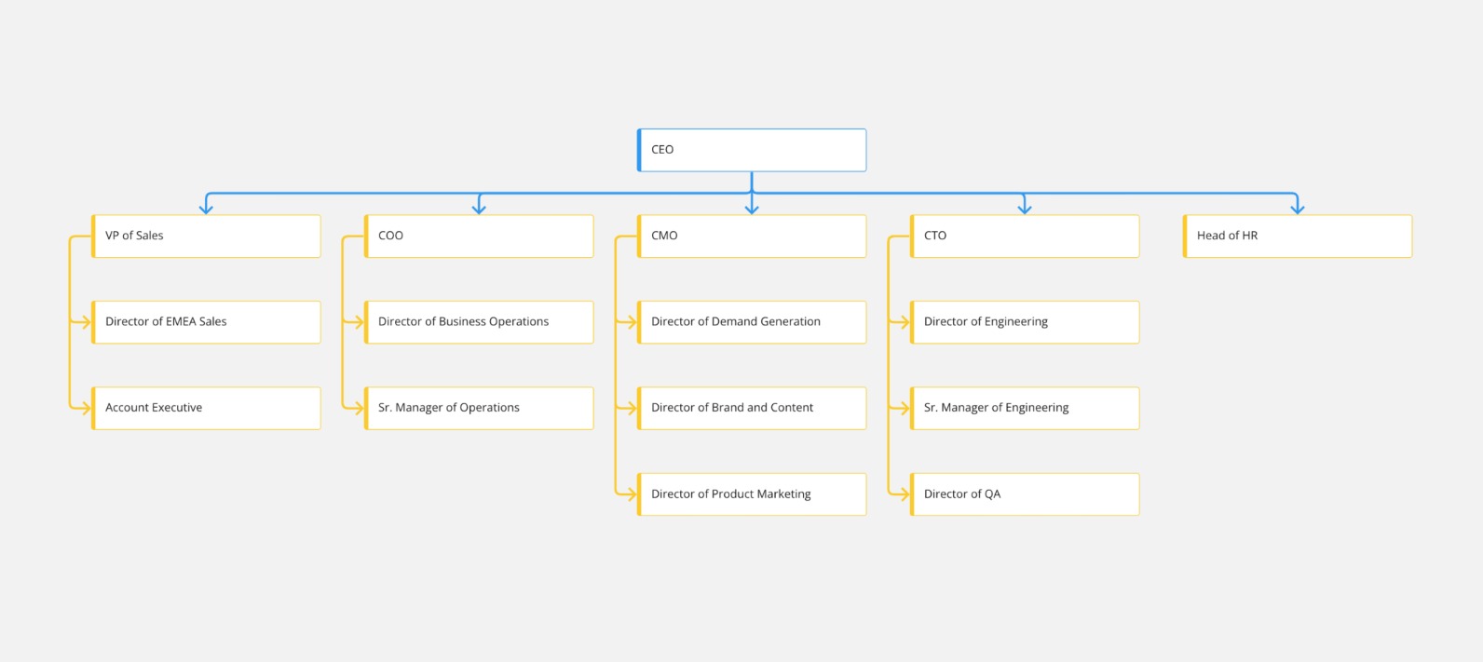This screenshot has height=662, width=1483.
Task: Select Director of Demand Generation node
Action: [x=752, y=322]
